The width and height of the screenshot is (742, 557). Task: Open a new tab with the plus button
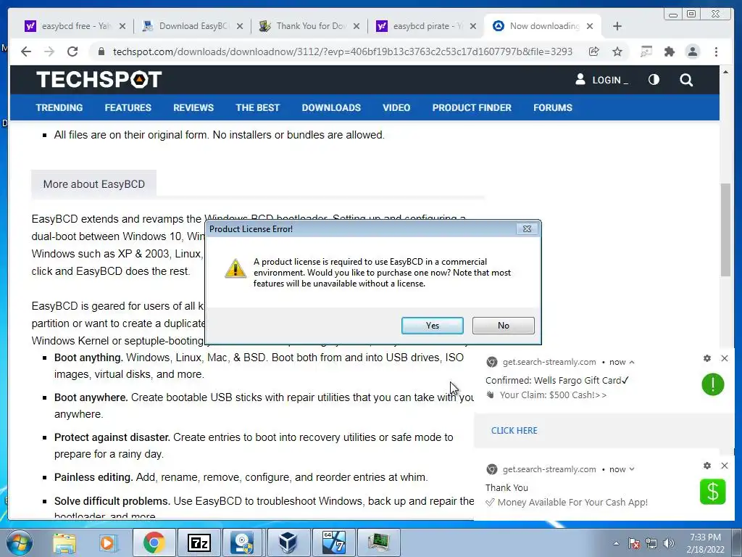click(x=617, y=26)
